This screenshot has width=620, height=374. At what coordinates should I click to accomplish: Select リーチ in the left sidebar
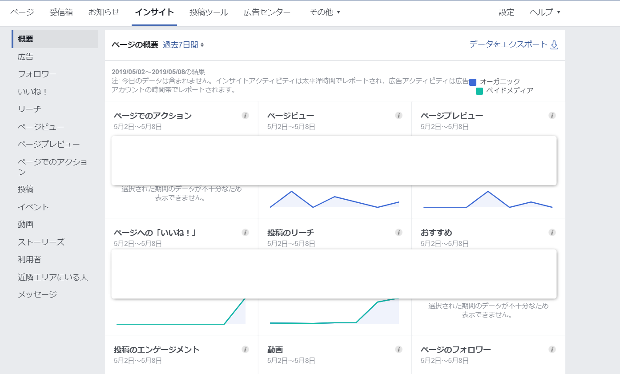[29, 109]
